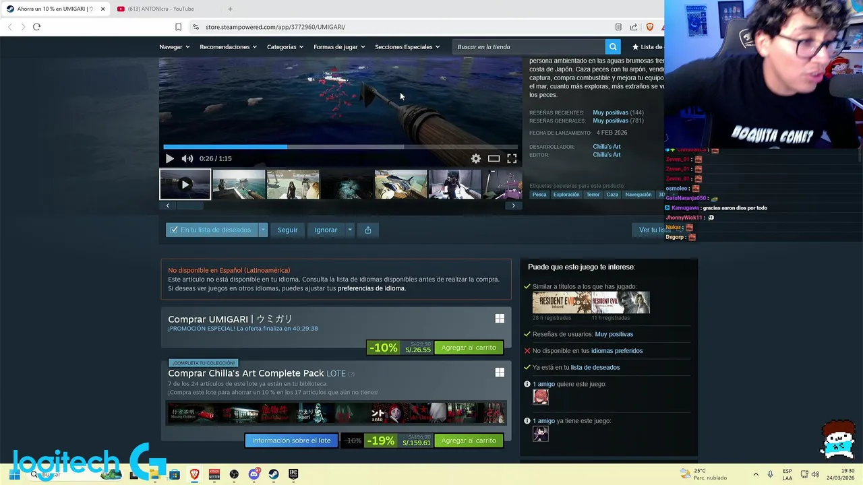Open Secciones Especiales menu
The height and width of the screenshot is (485, 863).
(x=407, y=46)
